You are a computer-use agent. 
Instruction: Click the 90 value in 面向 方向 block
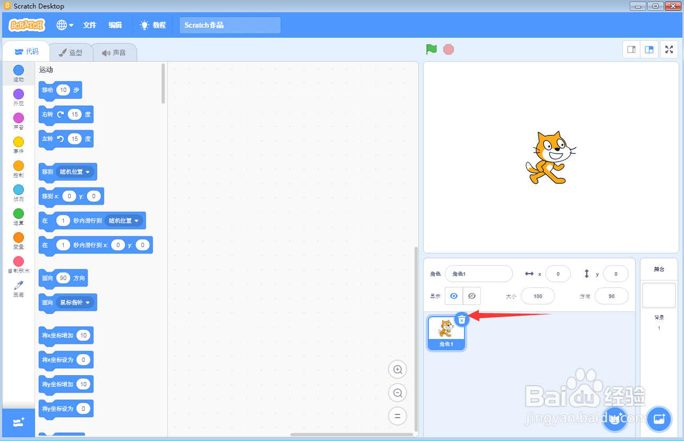coord(63,278)
